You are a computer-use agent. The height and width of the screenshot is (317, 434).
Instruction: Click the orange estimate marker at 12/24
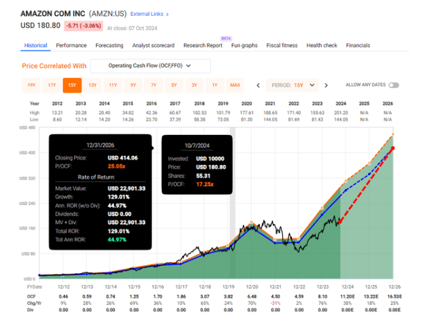click(x=346, y=181)
